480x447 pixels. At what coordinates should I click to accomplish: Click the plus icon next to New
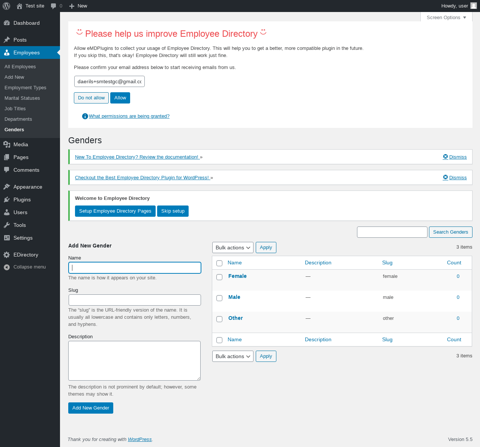coord(72,6)
